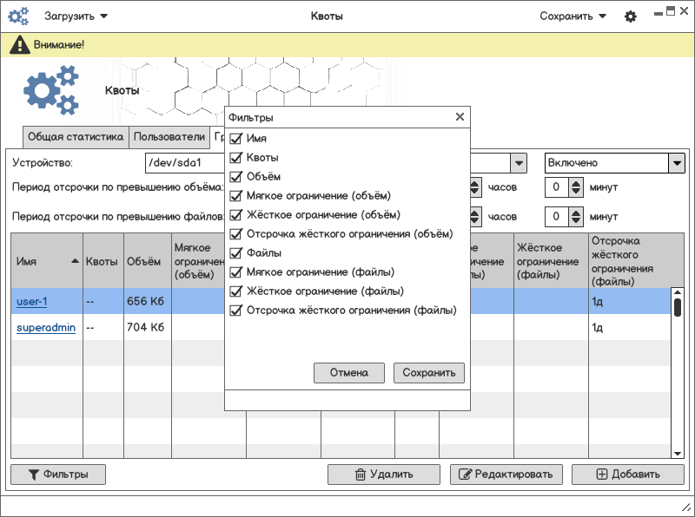Click the large Квоты gears logo
The image size is (695, 517).
pyautogui.click(x=51, y=90)
